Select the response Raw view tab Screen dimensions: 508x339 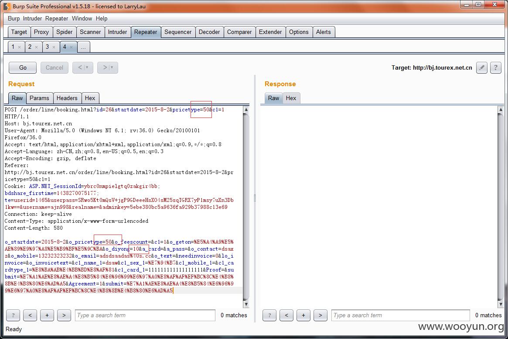coord(274,98)
